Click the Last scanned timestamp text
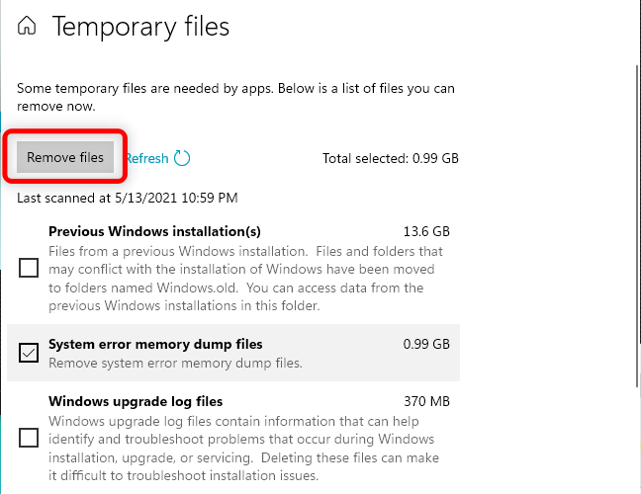The image size is (641, 494). 128,198
